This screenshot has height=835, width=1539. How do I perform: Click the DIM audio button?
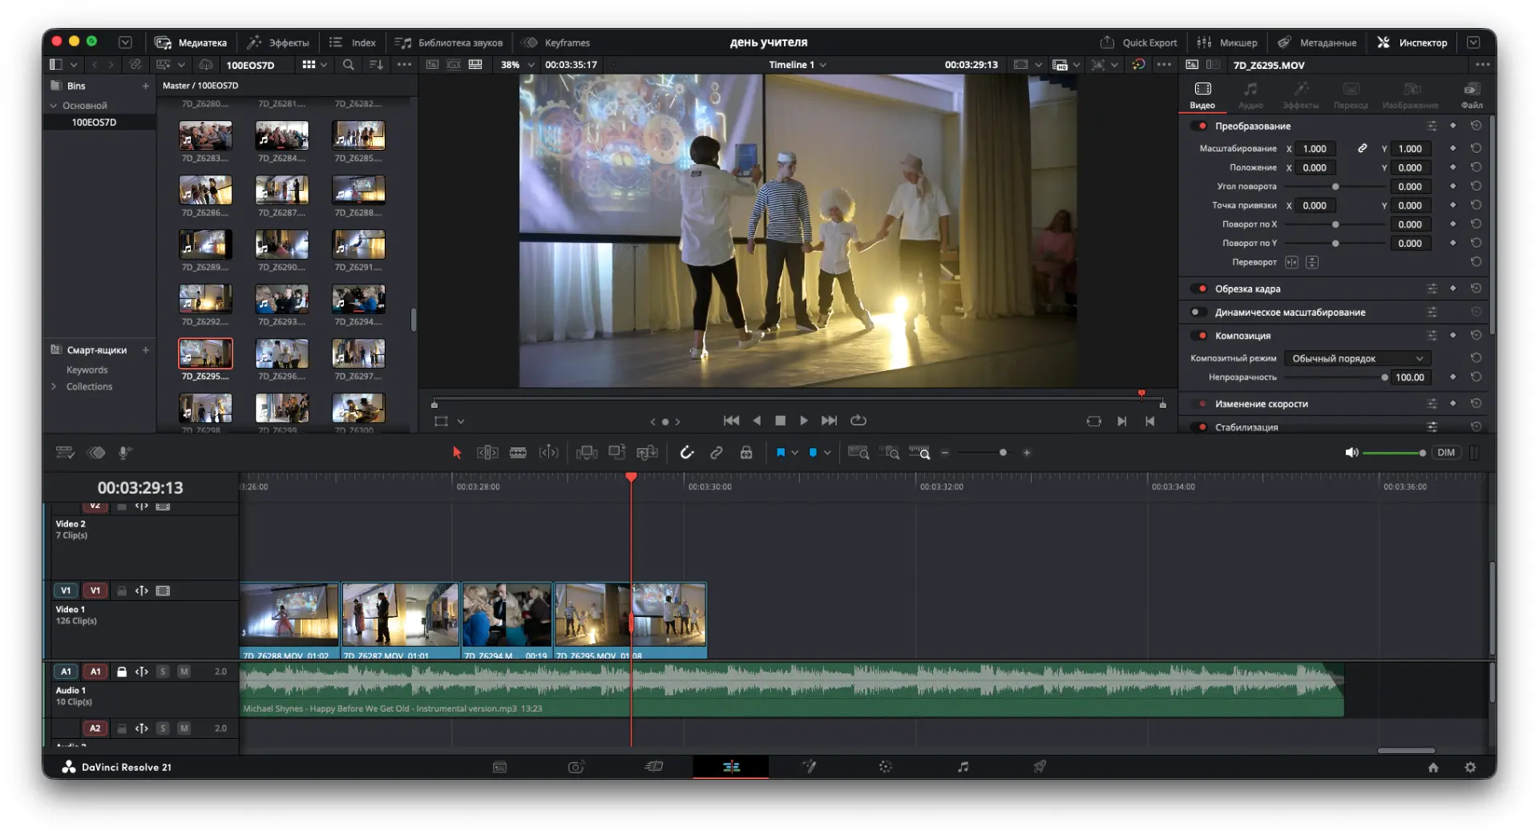coord(1446,453)
